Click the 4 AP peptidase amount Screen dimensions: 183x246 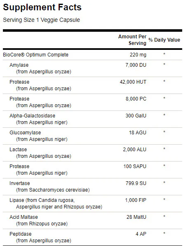click(x=141, y=234)
